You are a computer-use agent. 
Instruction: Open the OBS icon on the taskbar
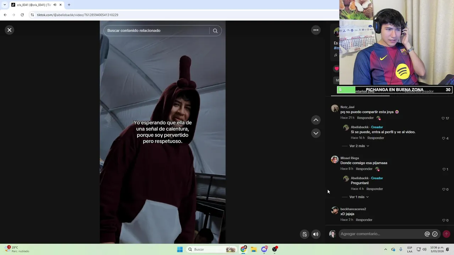click(275, 249)
